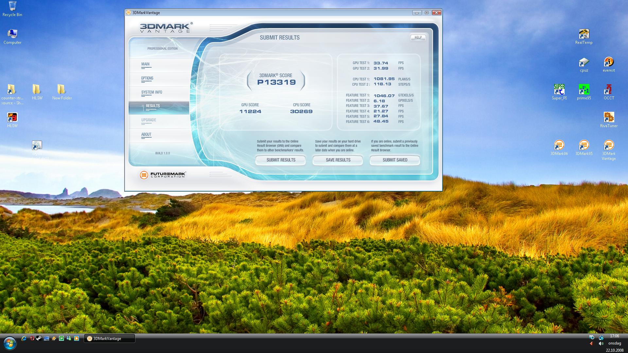628x353 pixels.
Task: Click FEATURE TEST 5 value 27.84
Action: [x=381, y=116]
